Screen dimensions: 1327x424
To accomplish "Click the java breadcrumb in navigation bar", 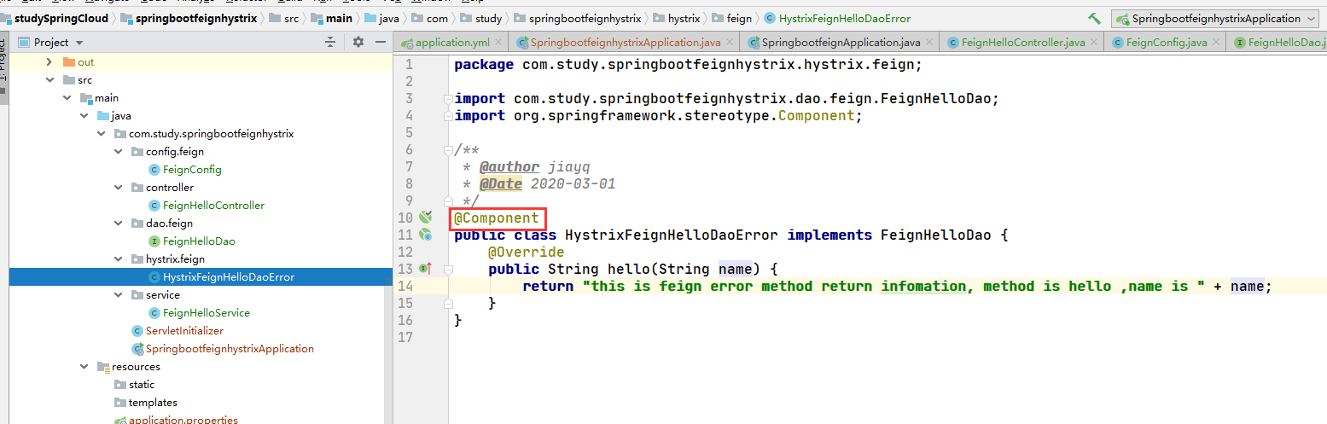I will tap(381, 18).
